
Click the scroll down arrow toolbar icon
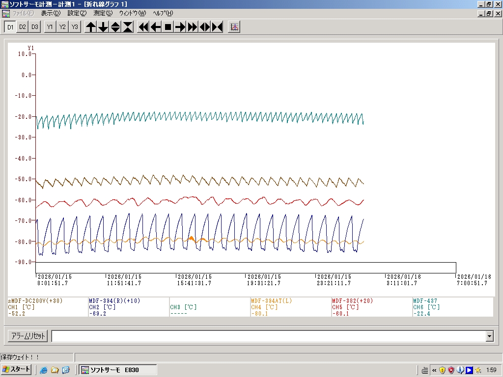pyautogui.click(x=103, y=27)
